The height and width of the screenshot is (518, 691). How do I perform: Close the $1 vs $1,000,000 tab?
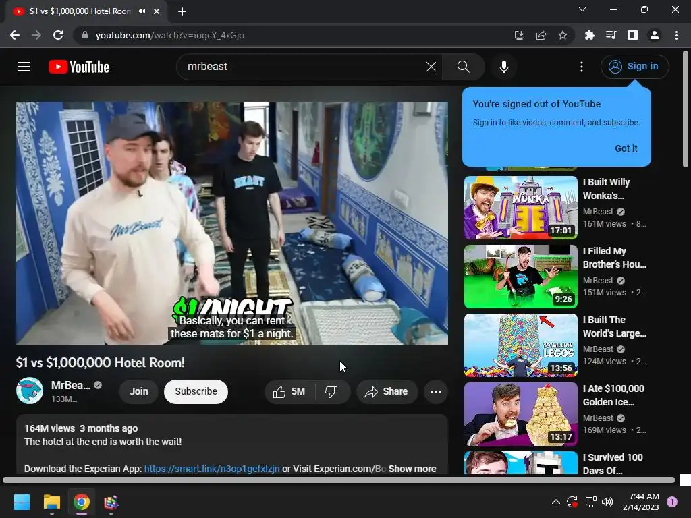[x=157, y=11]
